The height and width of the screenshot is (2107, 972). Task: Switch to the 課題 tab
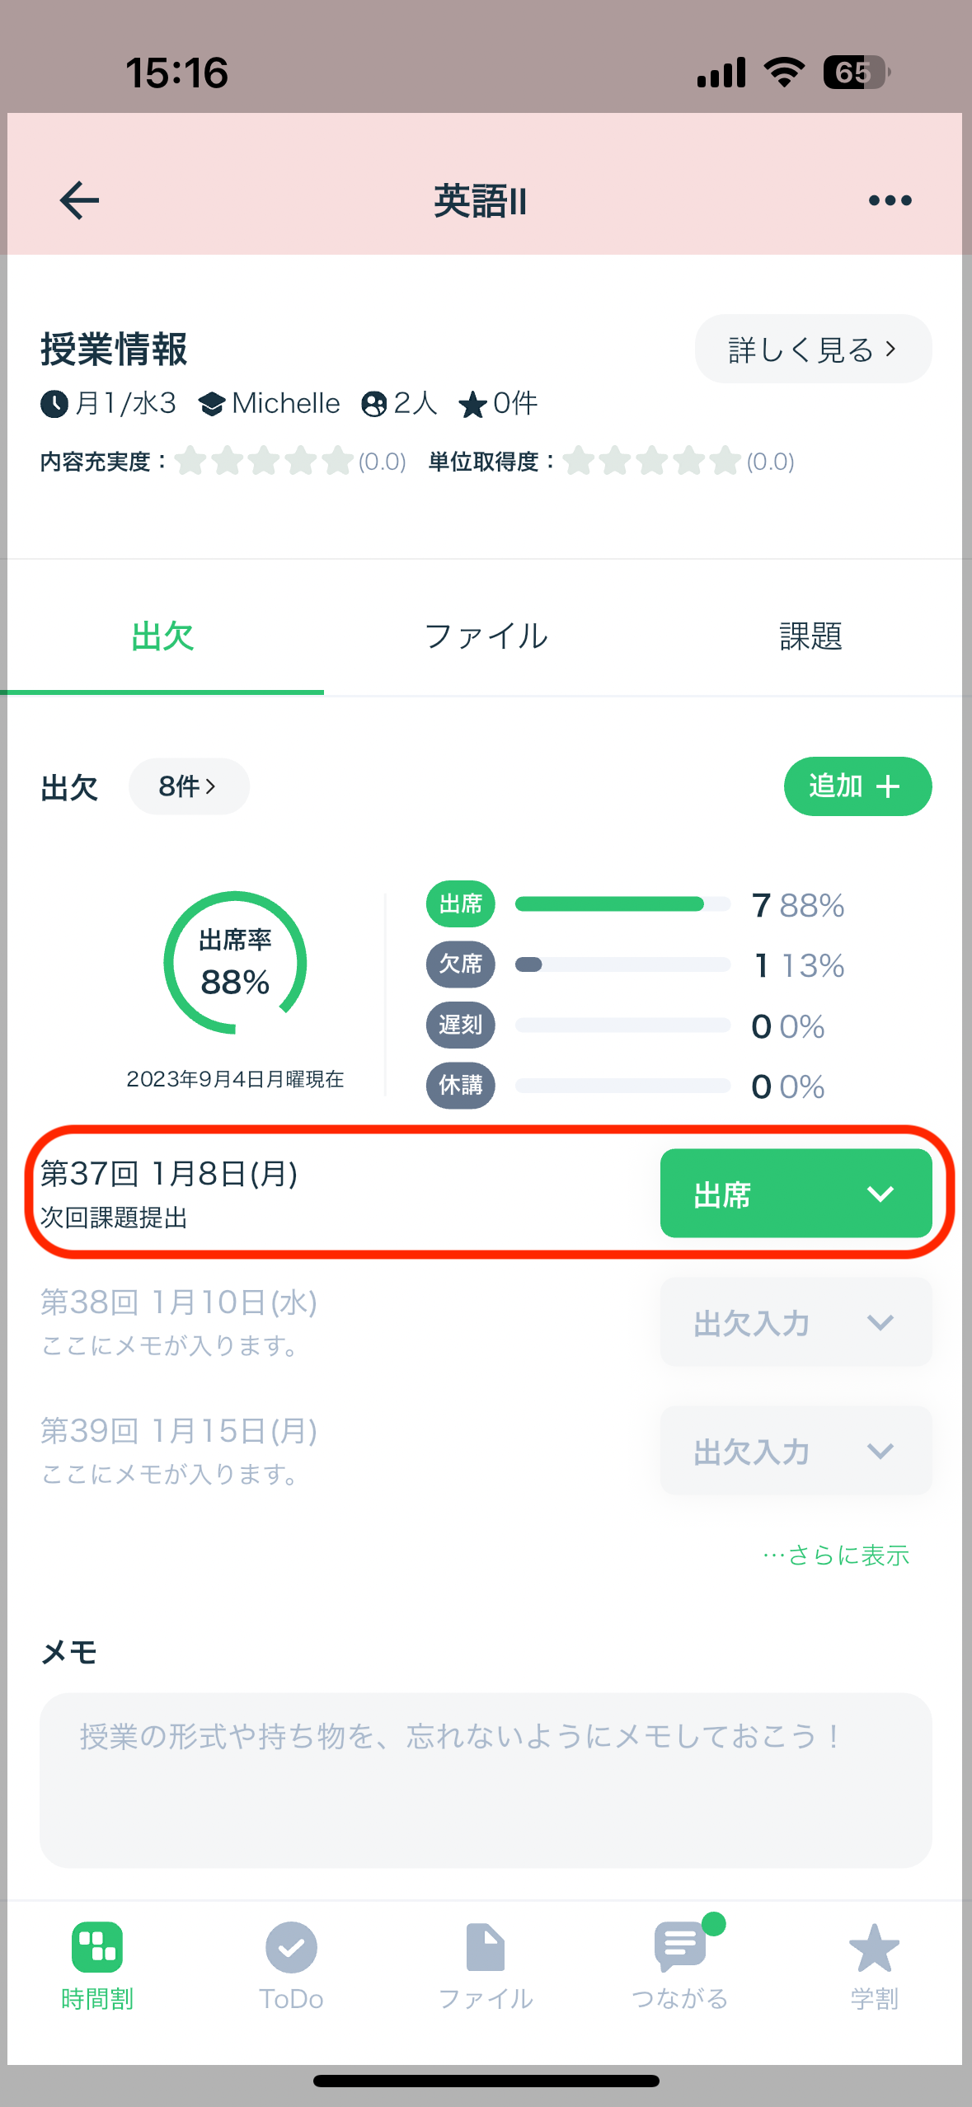pos(810,636)
